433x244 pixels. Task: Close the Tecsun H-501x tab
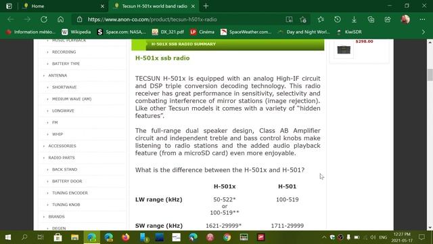pos(193,6)
